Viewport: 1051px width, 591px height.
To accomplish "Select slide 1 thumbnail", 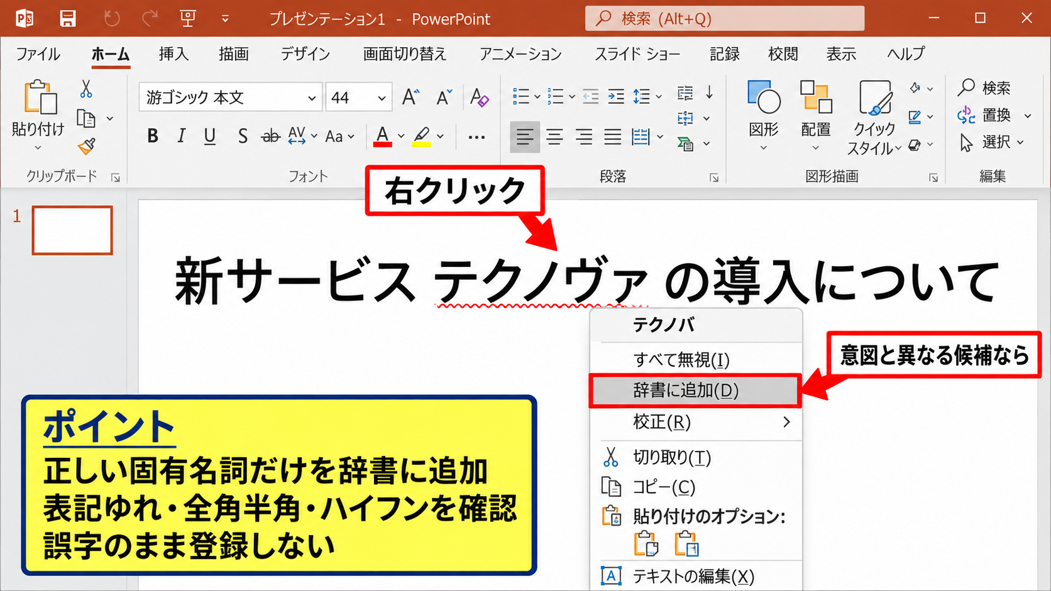I will click(72, 230).
